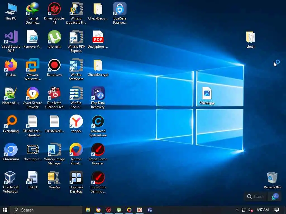Image resolution: width=286 pixels, height=214 pixels.
Task: Open the Windows Start menu
Action: pos(5,210)
